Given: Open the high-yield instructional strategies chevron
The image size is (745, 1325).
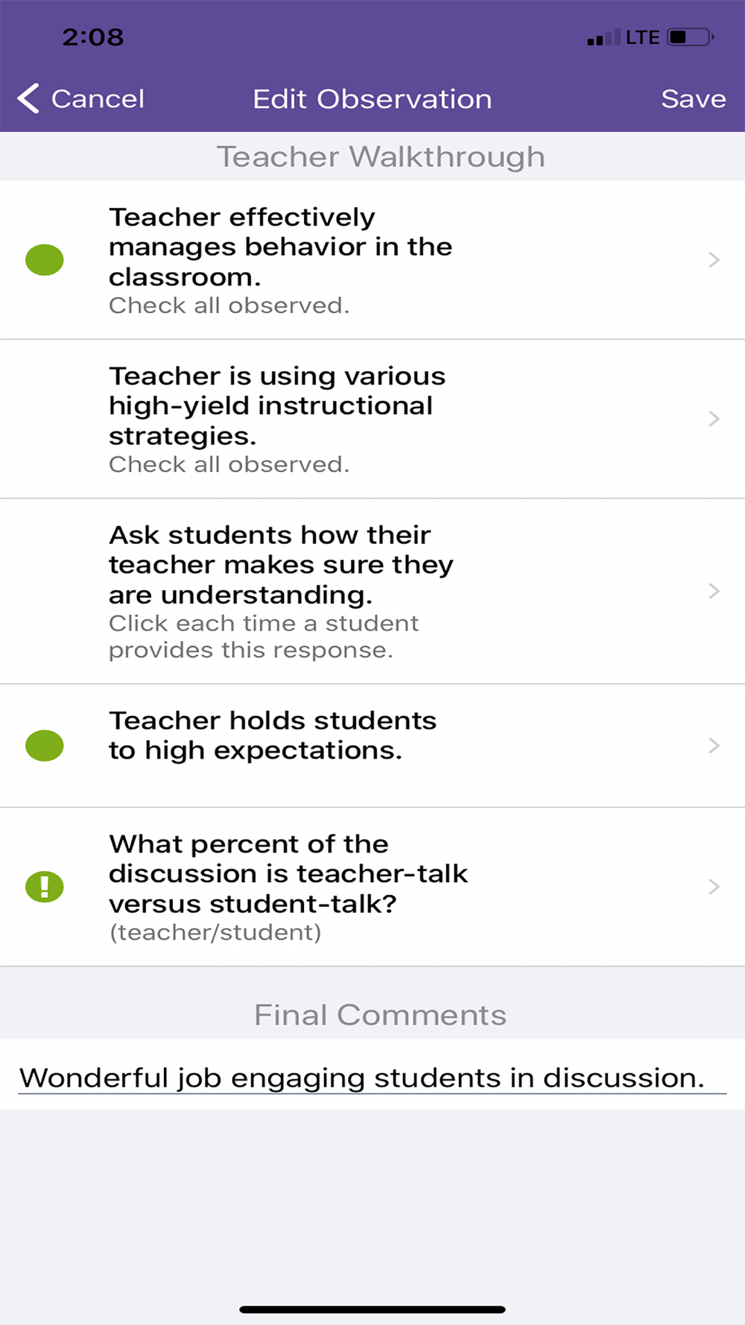Looking at the screenshot, I should 714,419.
